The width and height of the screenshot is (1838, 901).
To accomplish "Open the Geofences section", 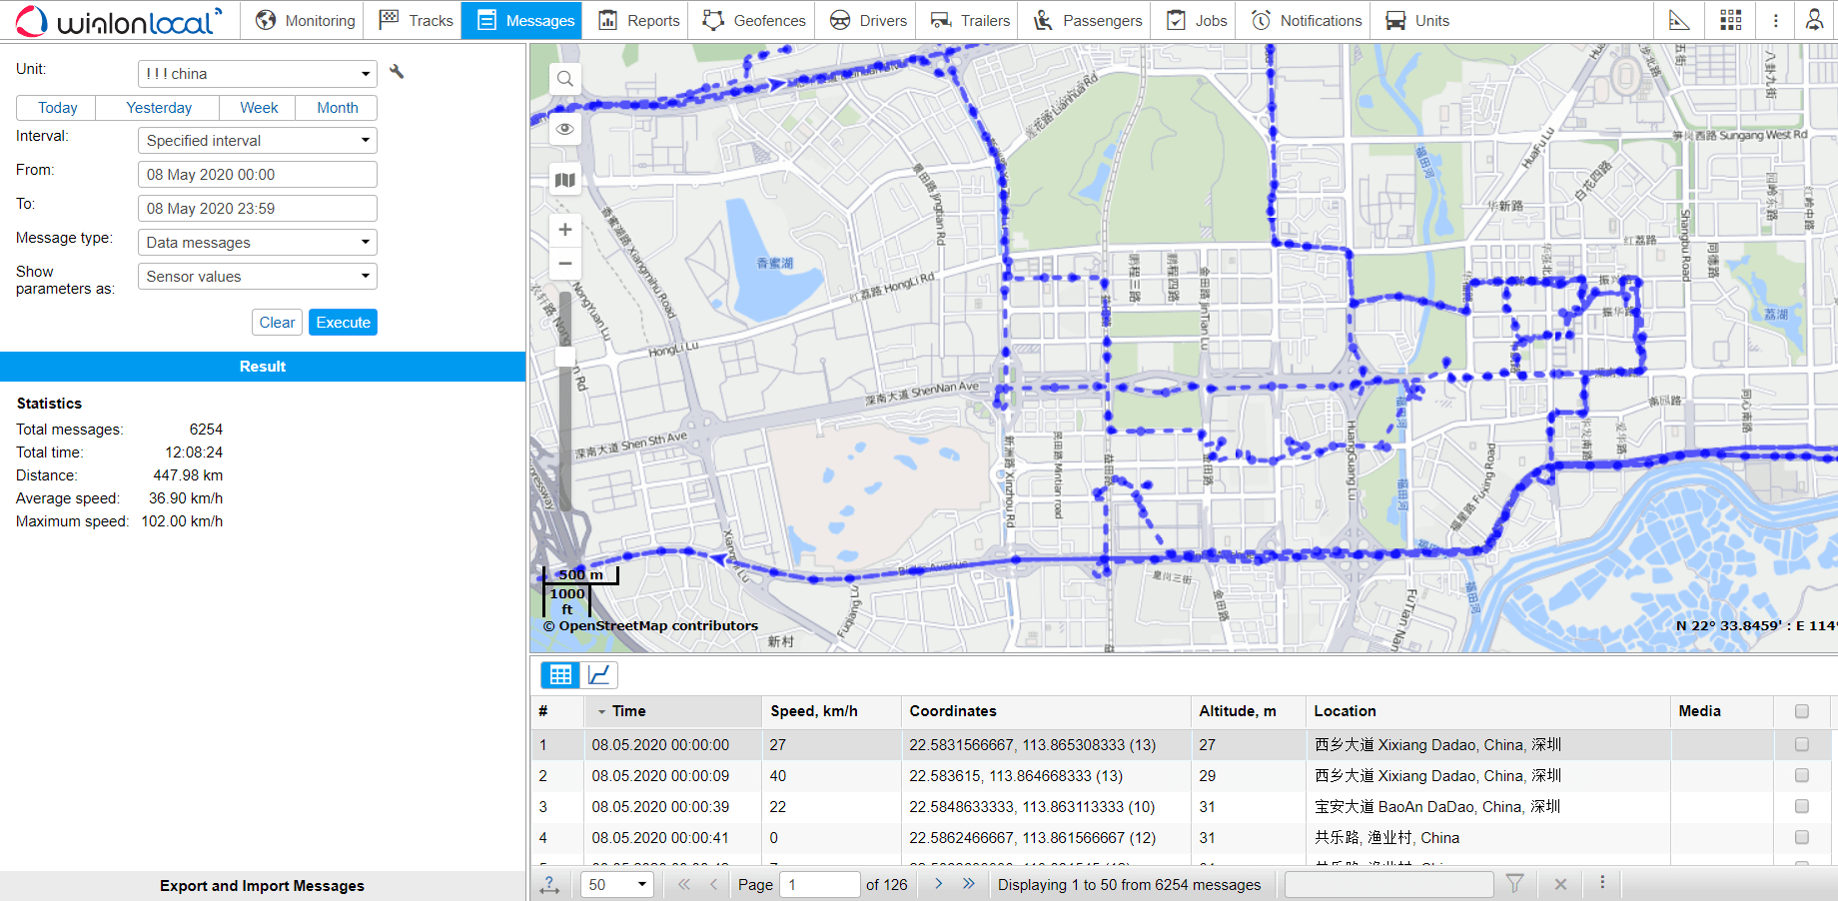I will (752, 20).
